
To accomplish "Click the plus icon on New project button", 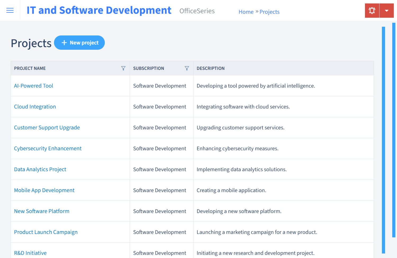I will pos(64,43).
